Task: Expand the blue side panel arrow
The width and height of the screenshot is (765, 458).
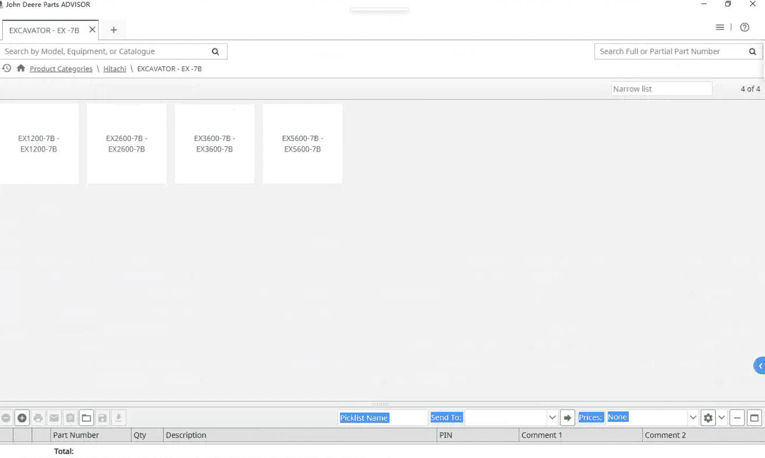Action: [759, 365]
